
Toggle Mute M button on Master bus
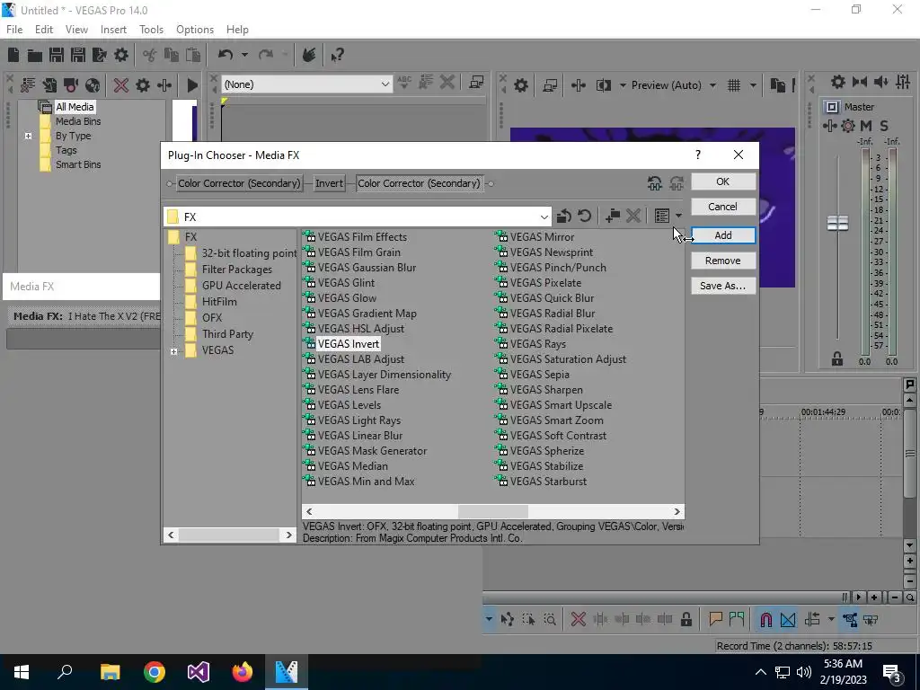click(x=866, y=126)
